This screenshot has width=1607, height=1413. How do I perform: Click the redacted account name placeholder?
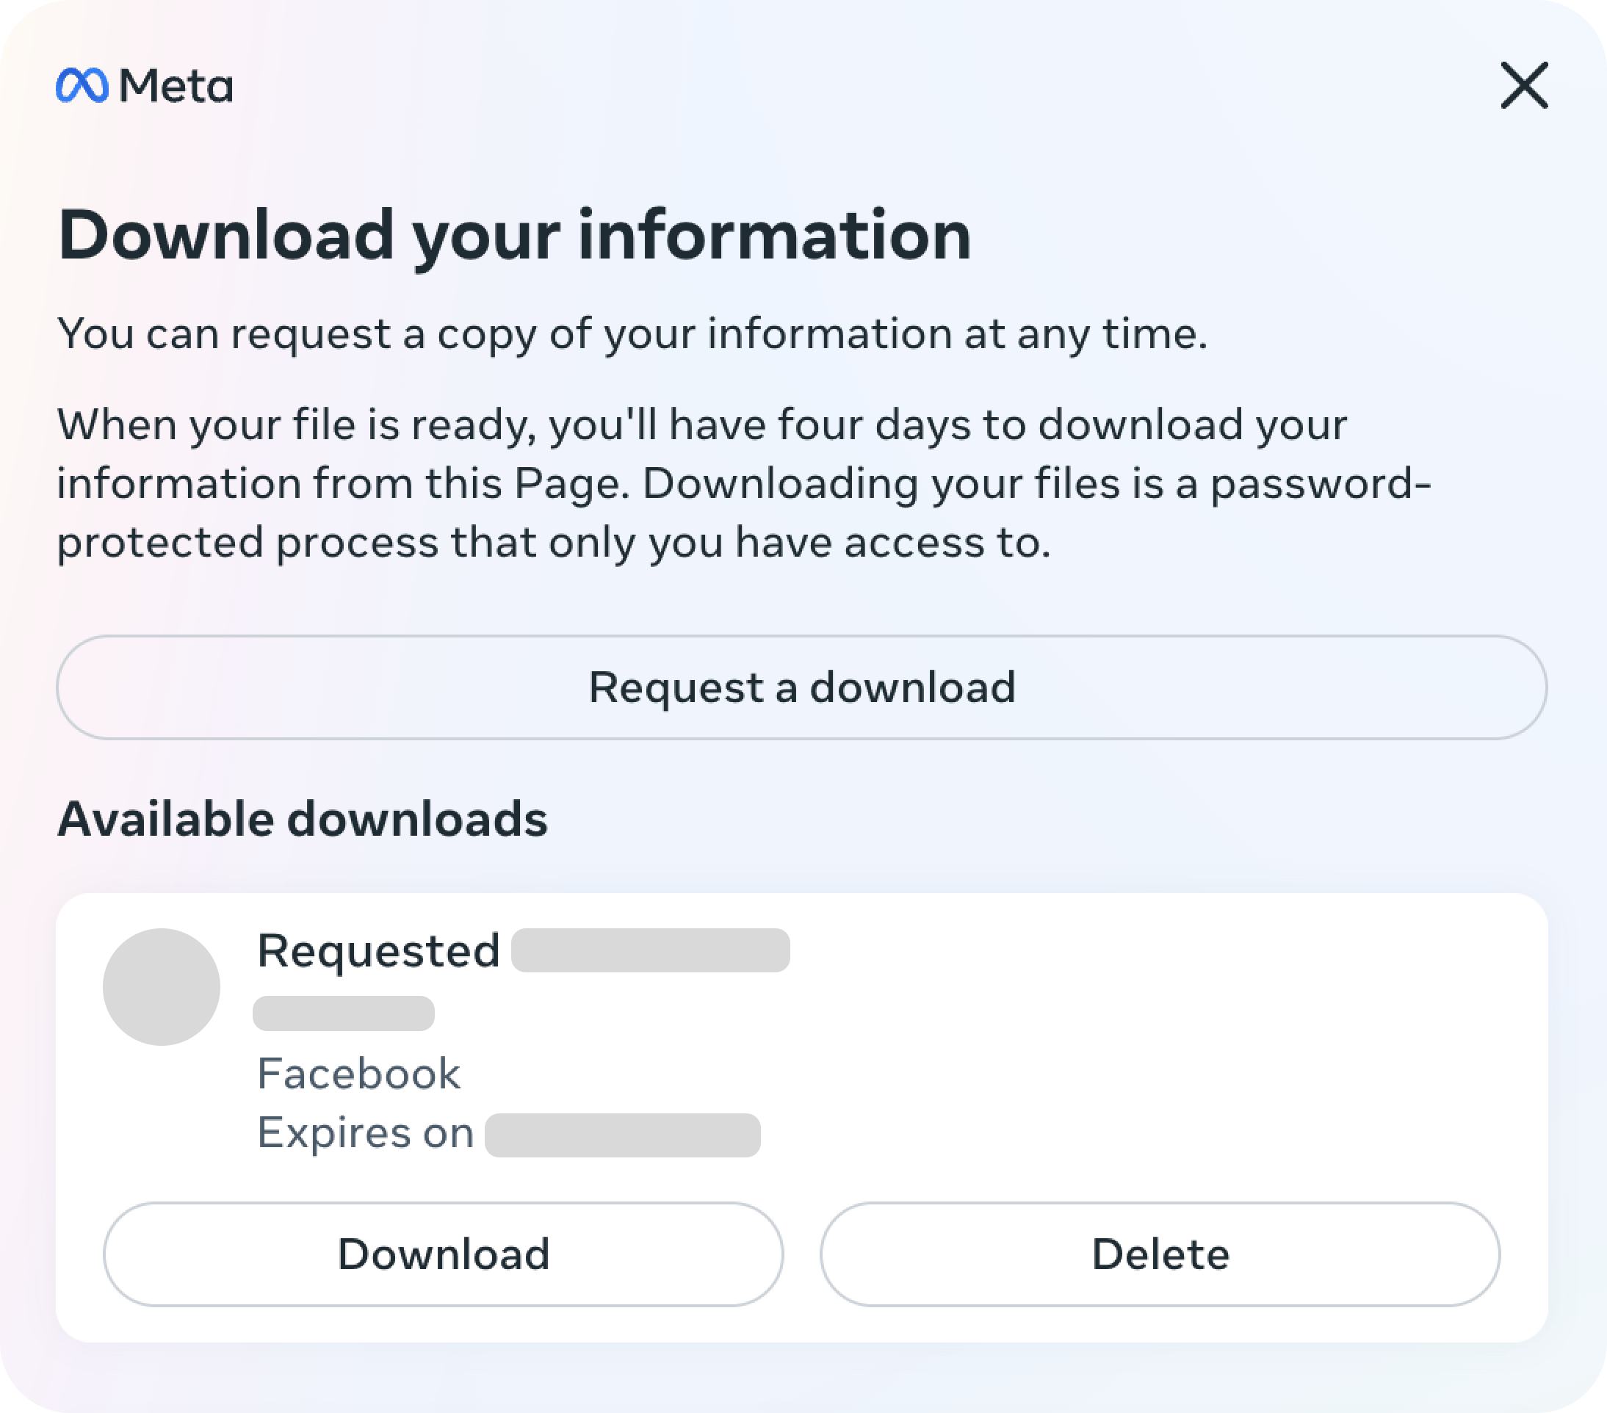343,1013
